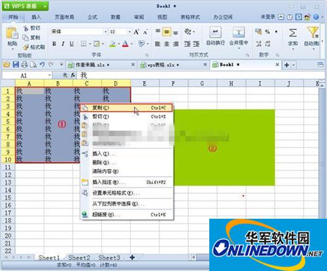Expand the Name Box dropdown arrow
Screen dimensions: 327x271
[x=50, y=75]
